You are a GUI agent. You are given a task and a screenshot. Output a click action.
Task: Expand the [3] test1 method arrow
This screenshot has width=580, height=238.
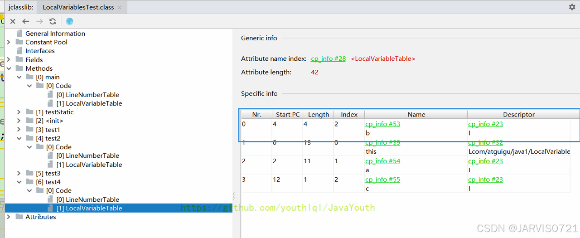[x=19, y=130]
